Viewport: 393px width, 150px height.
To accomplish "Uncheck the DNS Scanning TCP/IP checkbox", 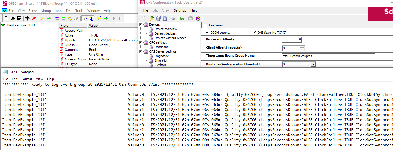I will tap(255, 33).
